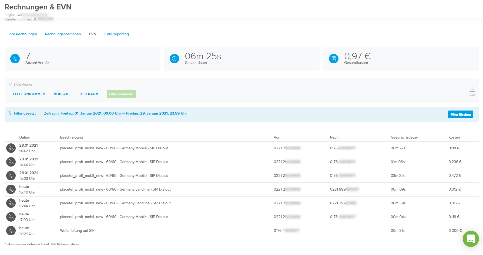
Task: Click the Gesamtkosten invoice icon
Action: pos(334,58)
